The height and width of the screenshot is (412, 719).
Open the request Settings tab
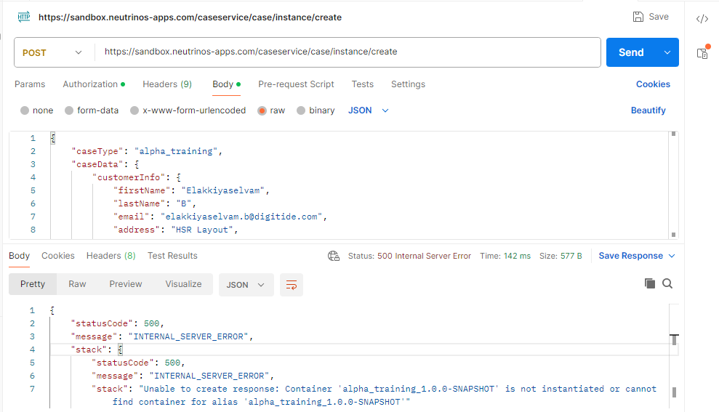pos(408,84)
